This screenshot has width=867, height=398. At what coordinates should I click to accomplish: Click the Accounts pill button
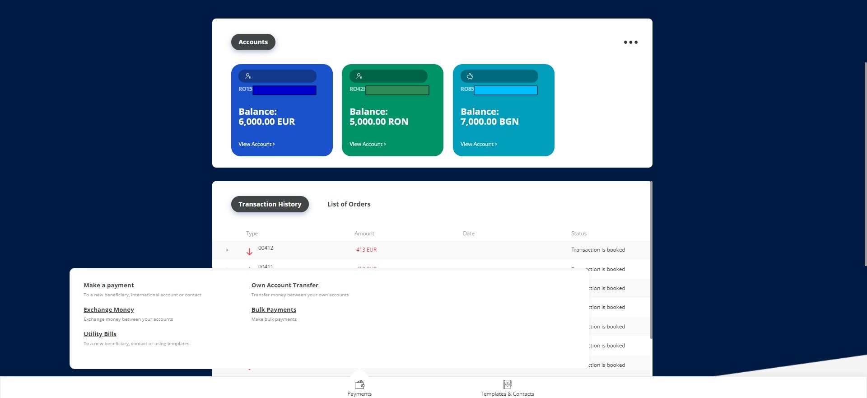tap(253, 42)
